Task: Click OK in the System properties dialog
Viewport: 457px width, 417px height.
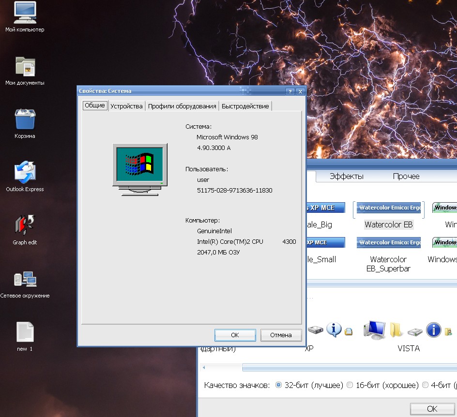Action: [235, 335]
